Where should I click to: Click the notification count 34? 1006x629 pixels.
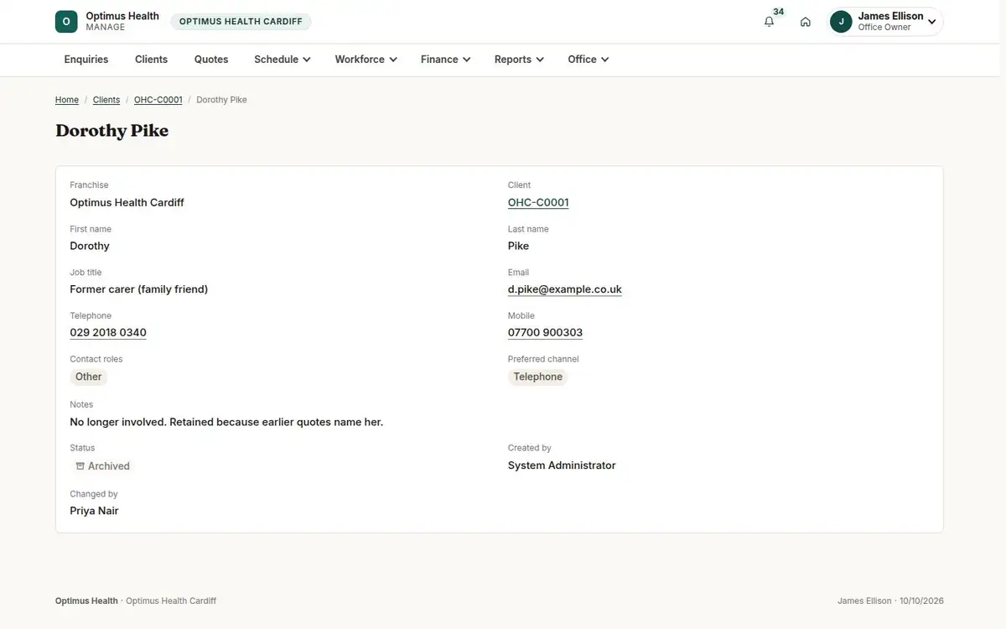pyautogui.click(x=779, y=12)
